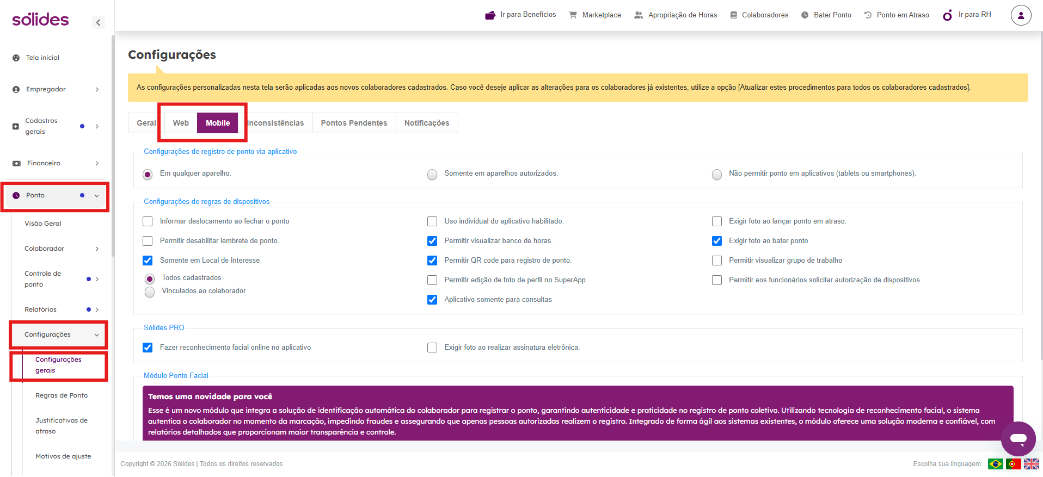Open Configurações gerais in sidebar
Image resolution: width=1043 pixels, height=477 pixels.
pyautogui.click(x=58, y=365)
